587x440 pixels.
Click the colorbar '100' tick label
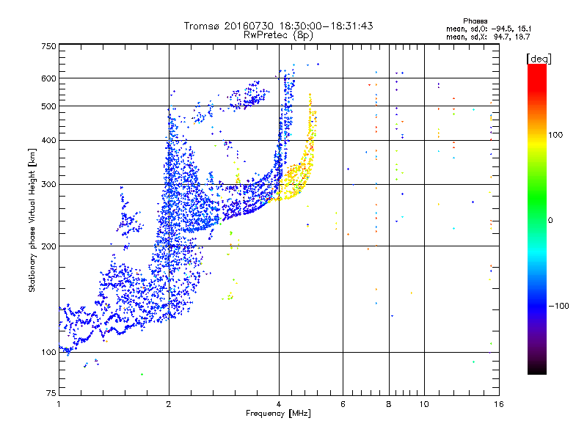555,135
